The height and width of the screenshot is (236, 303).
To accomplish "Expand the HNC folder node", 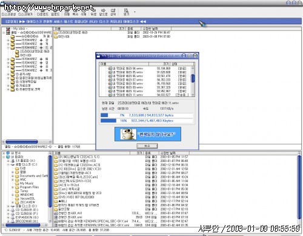I will (x=13, y=180).
